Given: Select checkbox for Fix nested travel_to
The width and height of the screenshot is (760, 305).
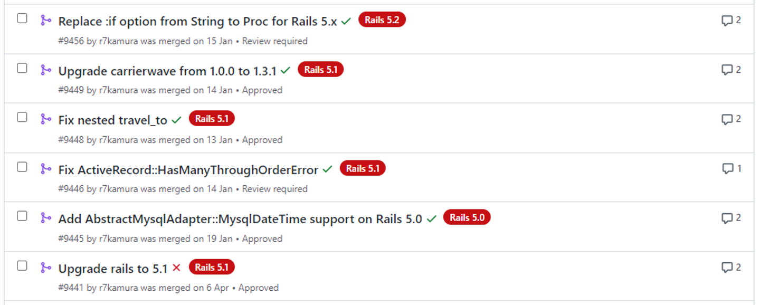Looking at the screenshot, I should click(x=22, y=117).
